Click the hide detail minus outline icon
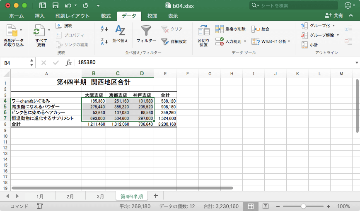This screenshot has height=211, width=360. pyautogui.click(x=348, y=41)
